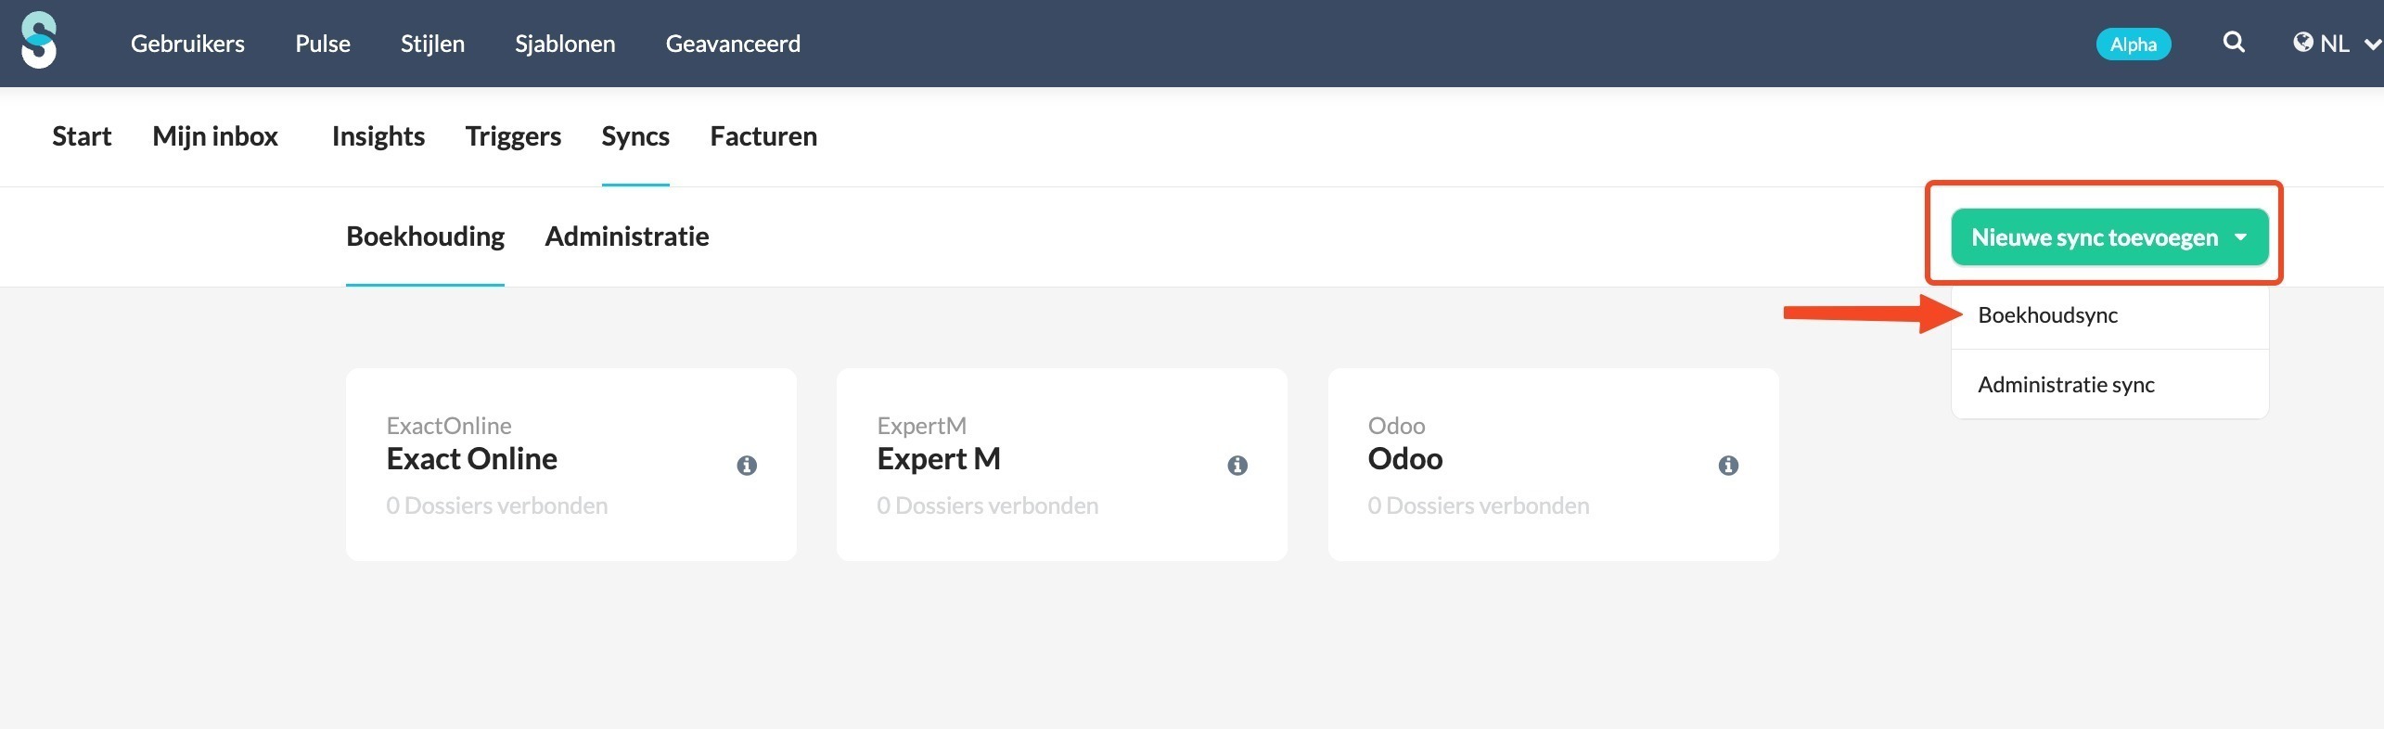Viewport: 2384px width, 729px height.
Task: Go to the Triggers tab
Action: (x=513, y=136)
